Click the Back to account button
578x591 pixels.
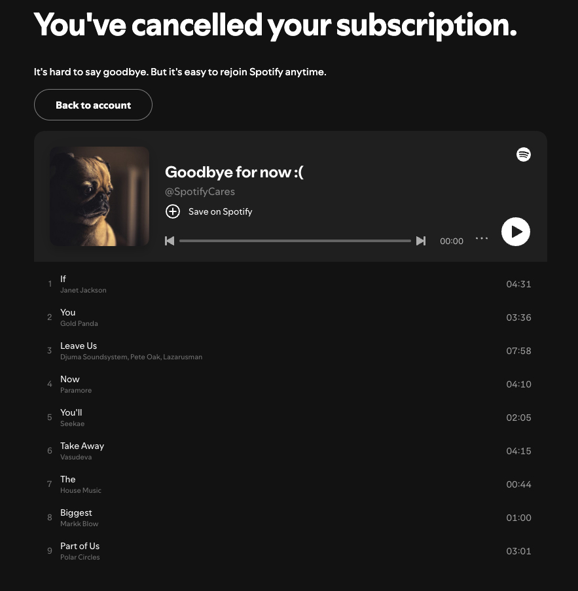point(93,105)
